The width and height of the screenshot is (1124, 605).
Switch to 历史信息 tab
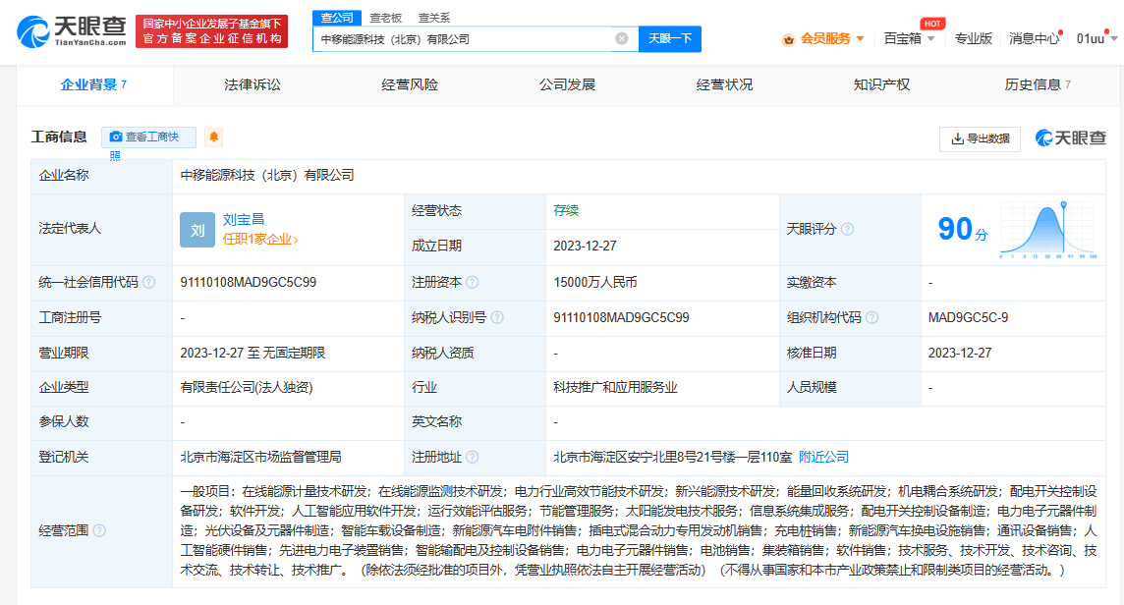pos(1038,84)
